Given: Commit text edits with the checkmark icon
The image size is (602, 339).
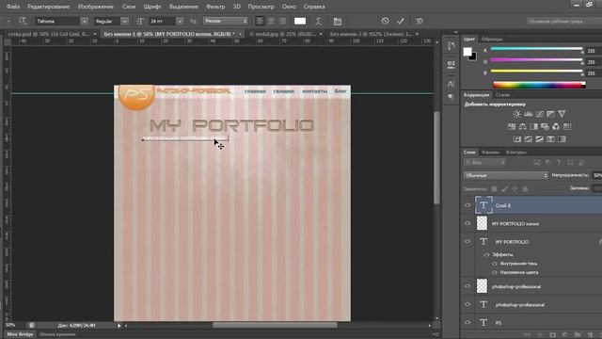Looking at the screenshot, I should [401, 21].
